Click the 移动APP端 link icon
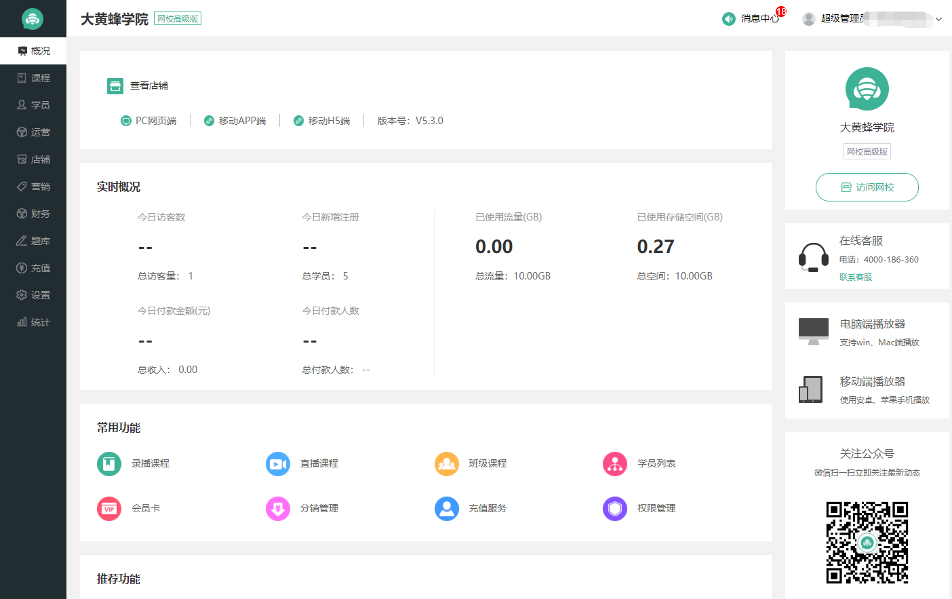The image size is (952, 599). 209,121
